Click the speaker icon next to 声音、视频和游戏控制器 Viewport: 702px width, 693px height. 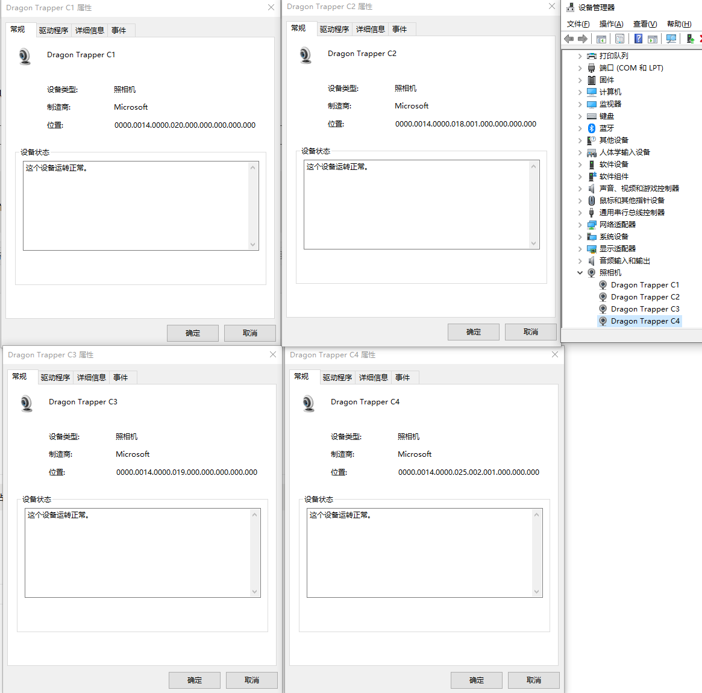click(x=591, y=189)
